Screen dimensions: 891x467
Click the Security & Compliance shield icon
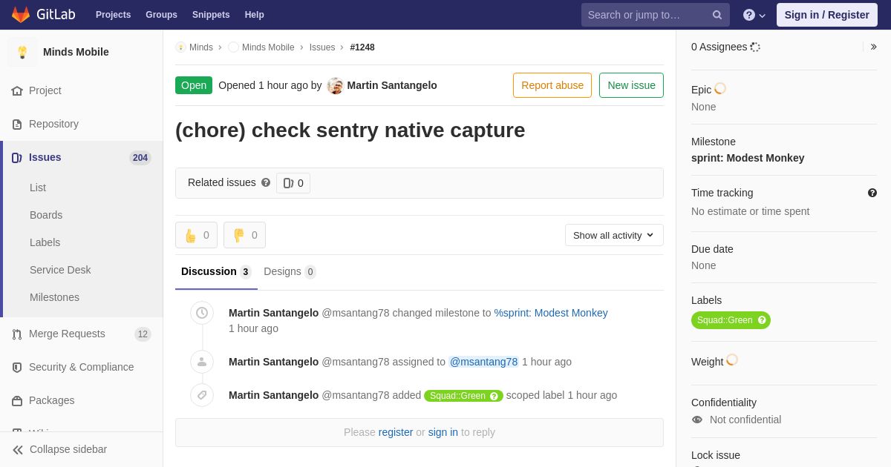point(17,367)
